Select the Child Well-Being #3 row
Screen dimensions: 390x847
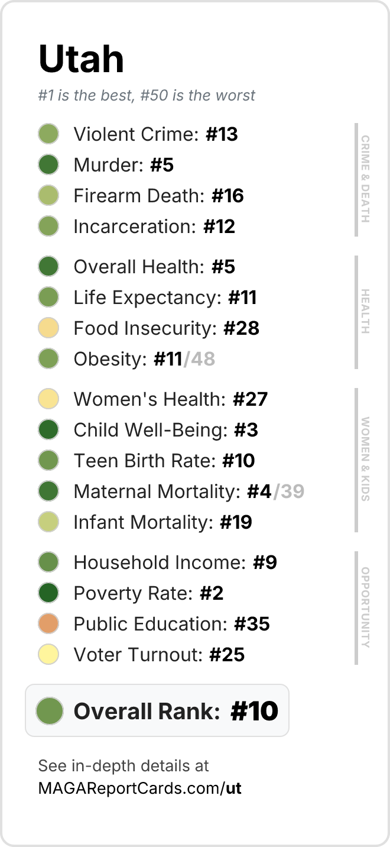(148, 430)
